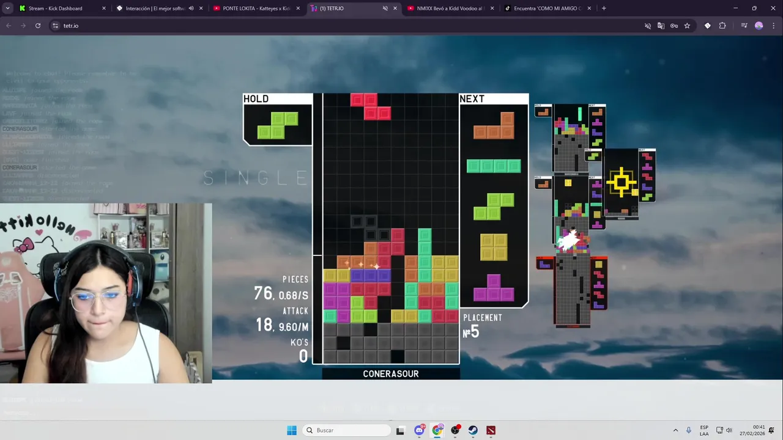Open Task View on the taskbar
The width and height of the screenshot is (783, 440).
click(x=400, y=430)
